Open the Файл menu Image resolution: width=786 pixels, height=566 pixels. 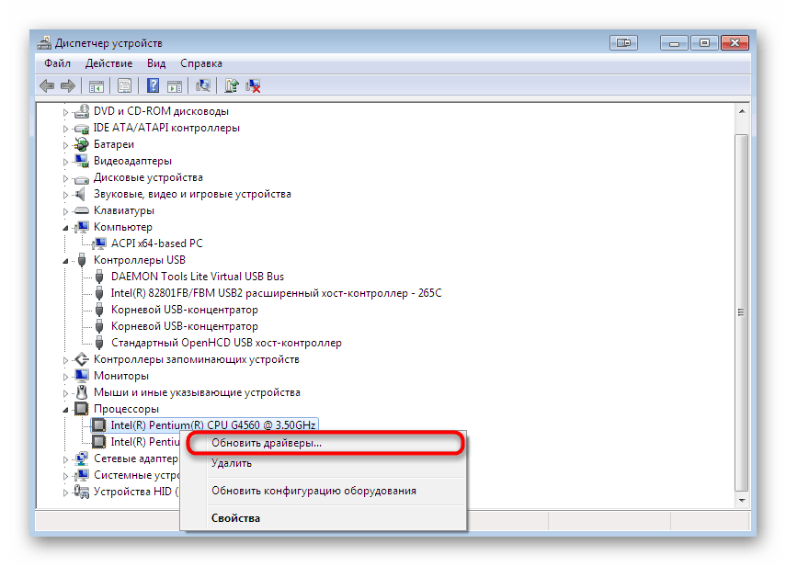[x=57, y=63]
